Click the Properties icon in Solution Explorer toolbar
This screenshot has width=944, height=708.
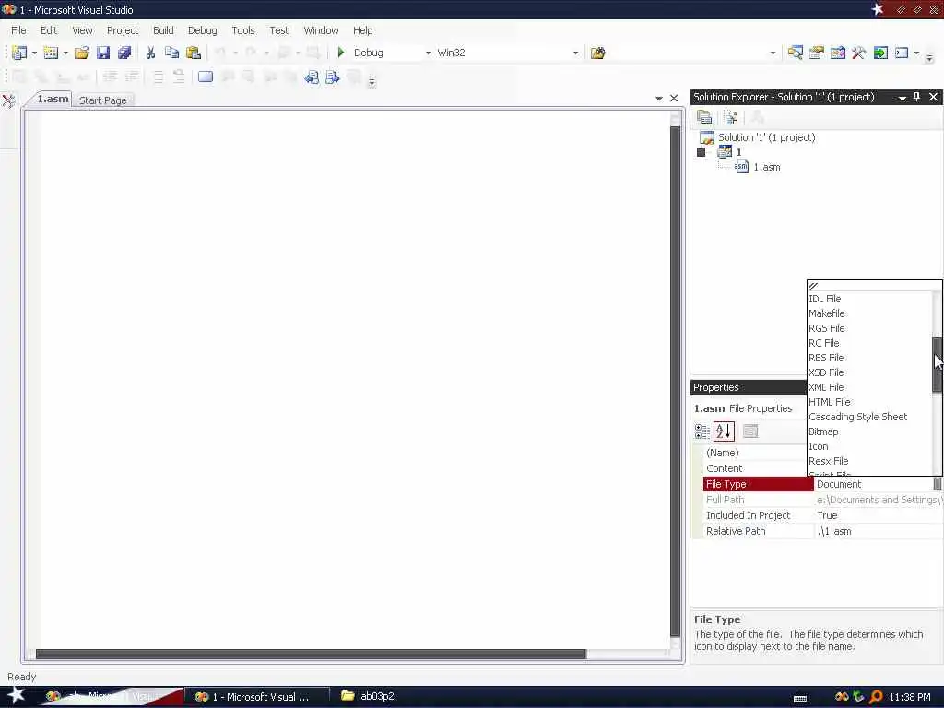pos(704,117)
